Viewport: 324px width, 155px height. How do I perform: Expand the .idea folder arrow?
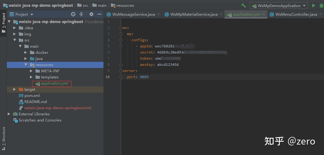[15, 28]
